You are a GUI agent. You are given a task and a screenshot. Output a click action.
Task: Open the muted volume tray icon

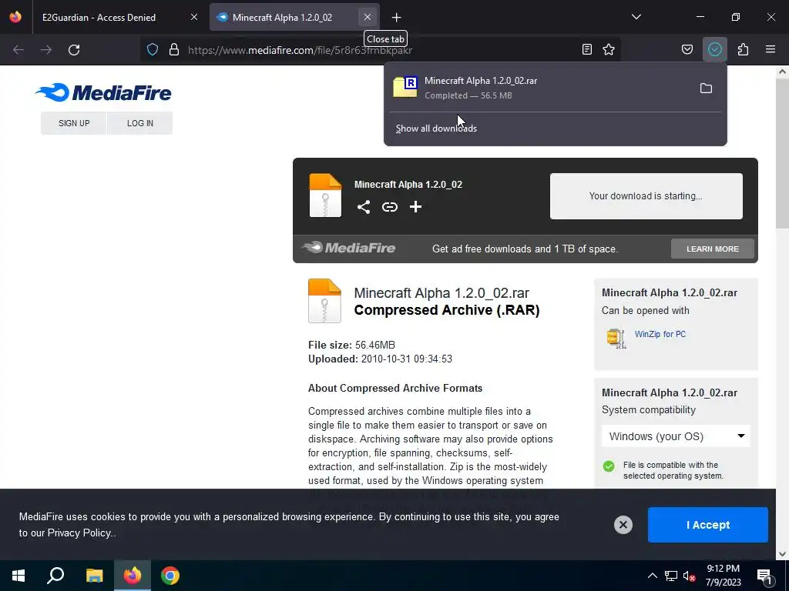pos(690,576)
